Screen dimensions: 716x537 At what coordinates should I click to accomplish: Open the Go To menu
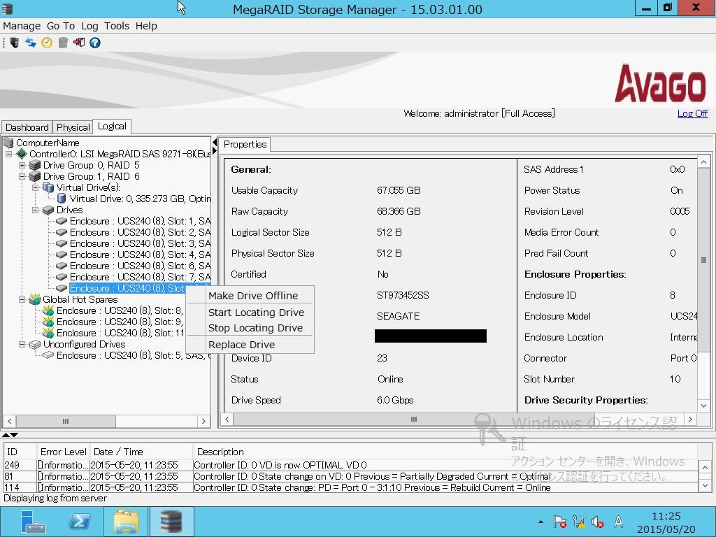pos(61,26)
